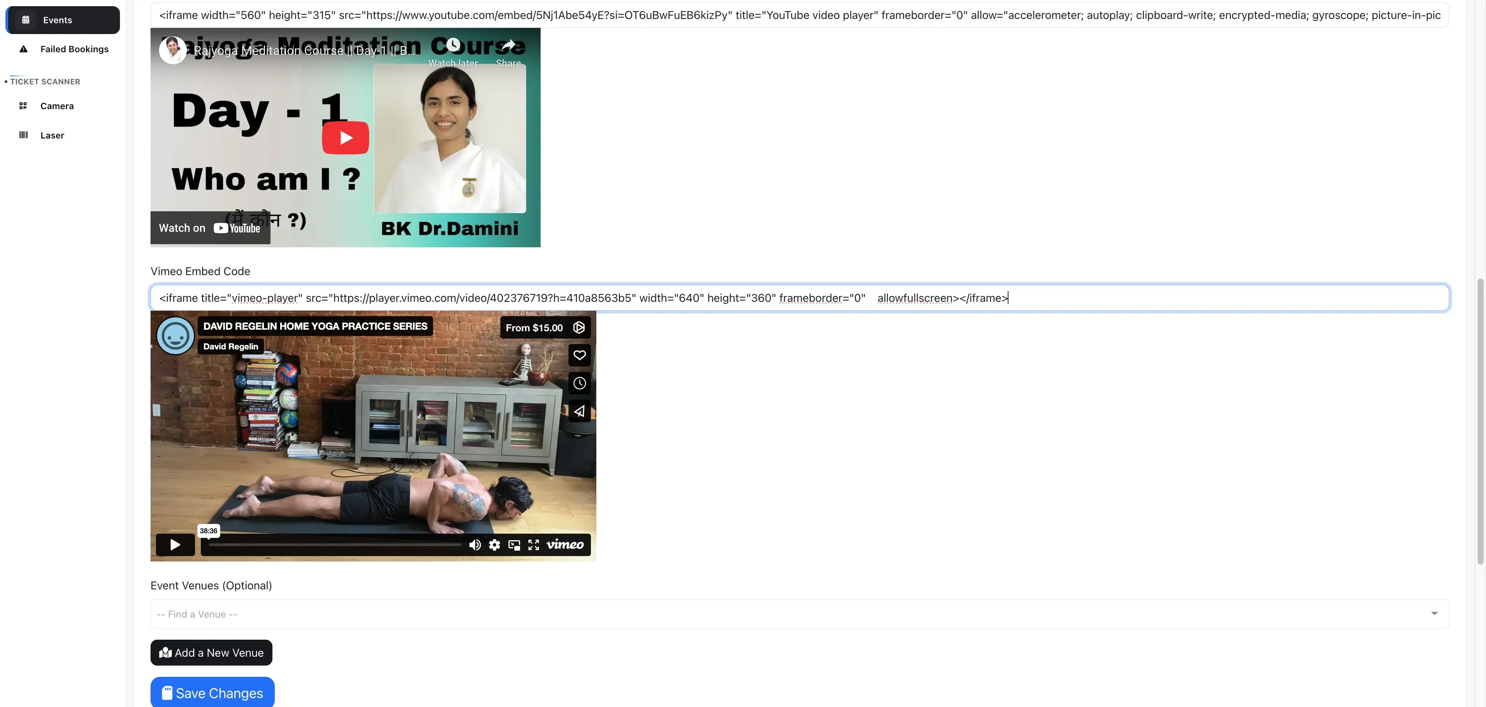
Task: Select Laser ticket scanning mode
Action: (52, 135)
